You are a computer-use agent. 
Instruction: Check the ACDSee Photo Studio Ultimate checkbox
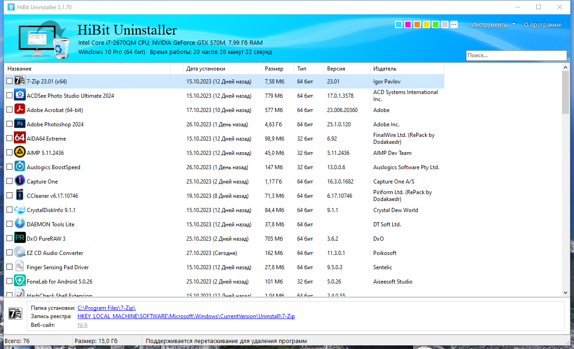click(10, 95)
